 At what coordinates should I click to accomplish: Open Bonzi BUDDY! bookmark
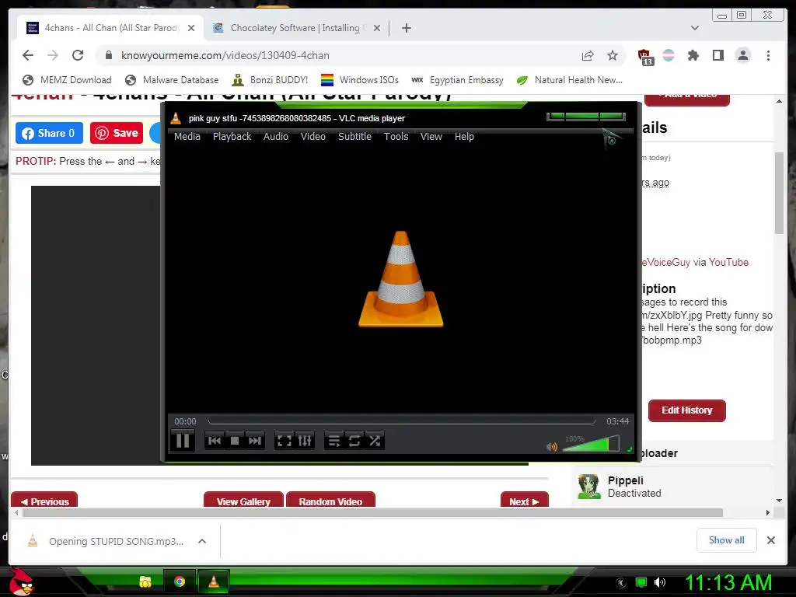270,80
